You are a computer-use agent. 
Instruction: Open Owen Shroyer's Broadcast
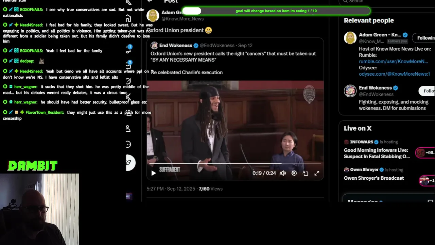tap(374, 178)
